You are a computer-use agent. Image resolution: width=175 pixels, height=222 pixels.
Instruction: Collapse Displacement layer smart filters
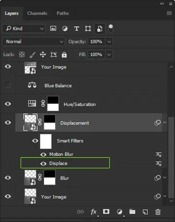coord(165,123)
